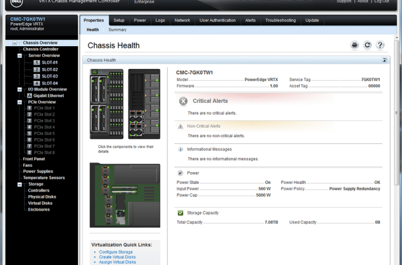Click the main page vertical scrollbar
The width and height of the screenshot is (402, 265).
[397, 112]
